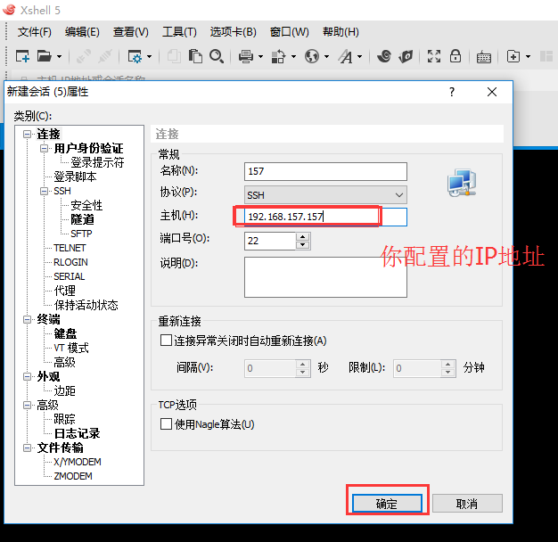Viewport: 558px width, 542px height.
Task: Click the globe Encoding toolbar icon
Action: (311, 56)
